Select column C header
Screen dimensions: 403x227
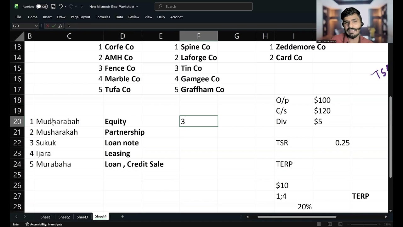69,36
